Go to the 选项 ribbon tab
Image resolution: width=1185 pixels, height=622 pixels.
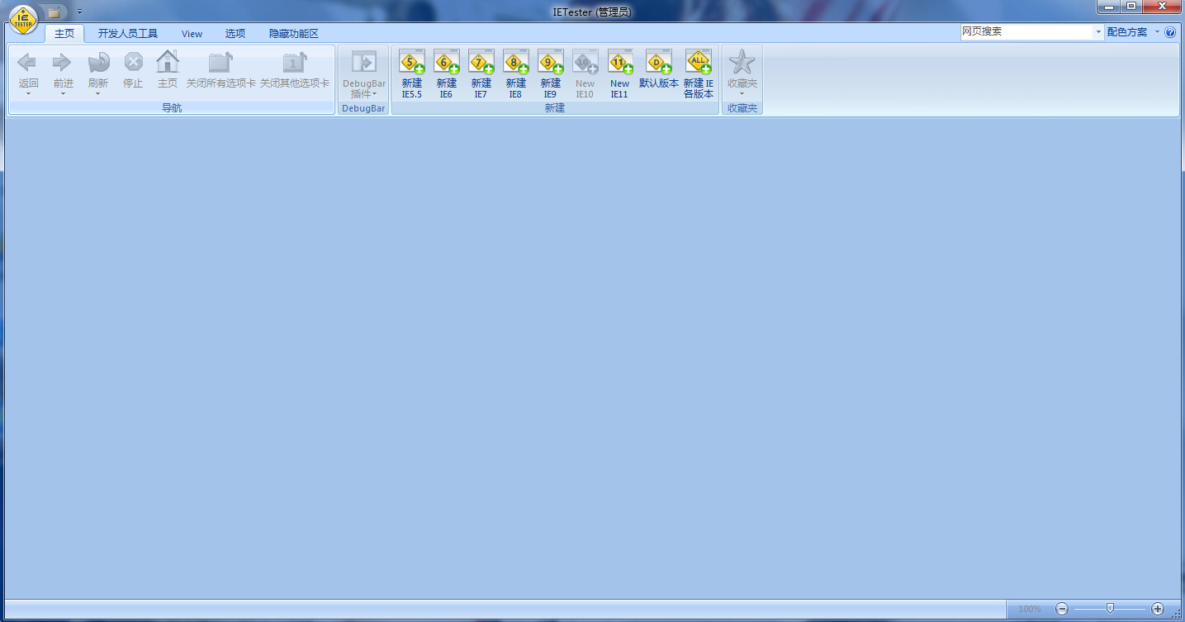pos(235,34)
